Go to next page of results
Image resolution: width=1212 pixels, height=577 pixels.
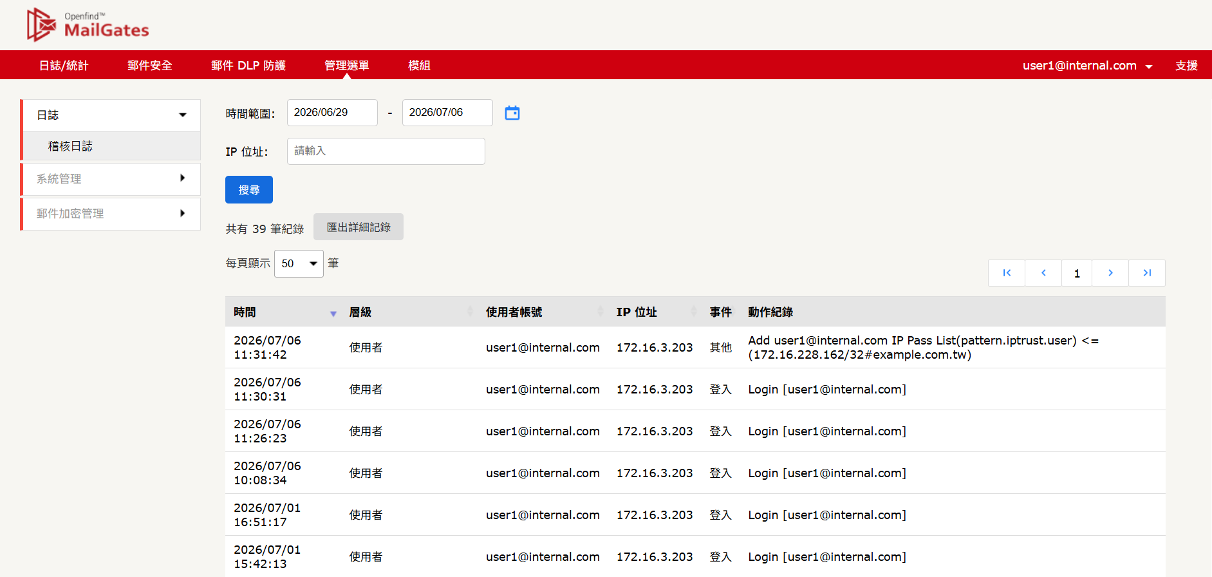(1110, 273)
